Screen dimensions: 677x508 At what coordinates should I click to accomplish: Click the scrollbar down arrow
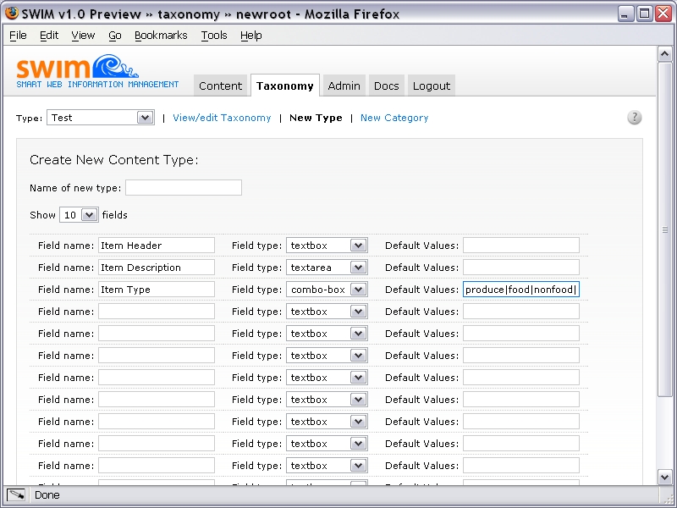click(665, 478)
